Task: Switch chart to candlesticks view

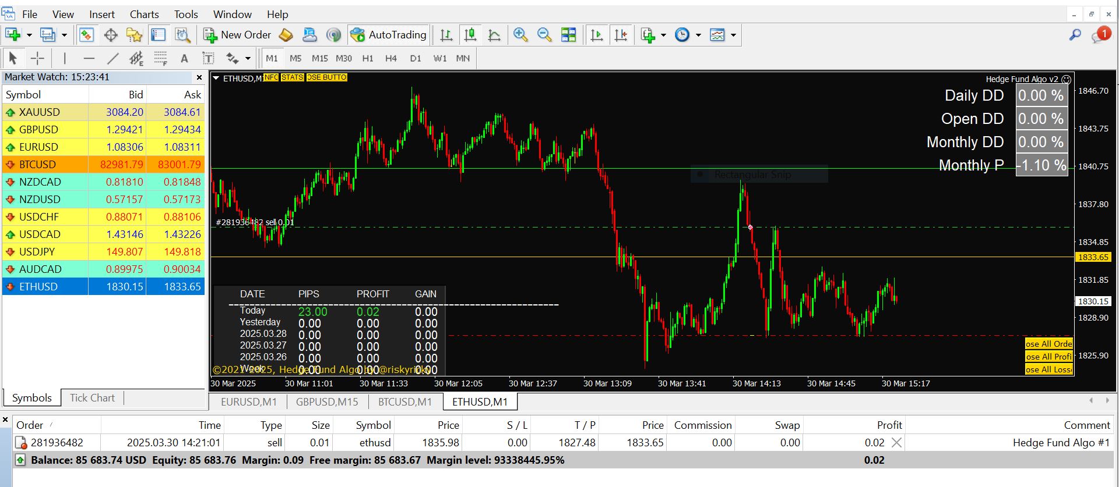Action: (x=470, y=35)
